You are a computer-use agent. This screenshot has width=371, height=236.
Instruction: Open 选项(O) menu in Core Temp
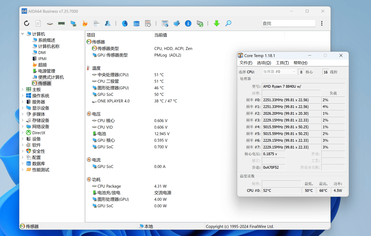[x=264, y=63]
